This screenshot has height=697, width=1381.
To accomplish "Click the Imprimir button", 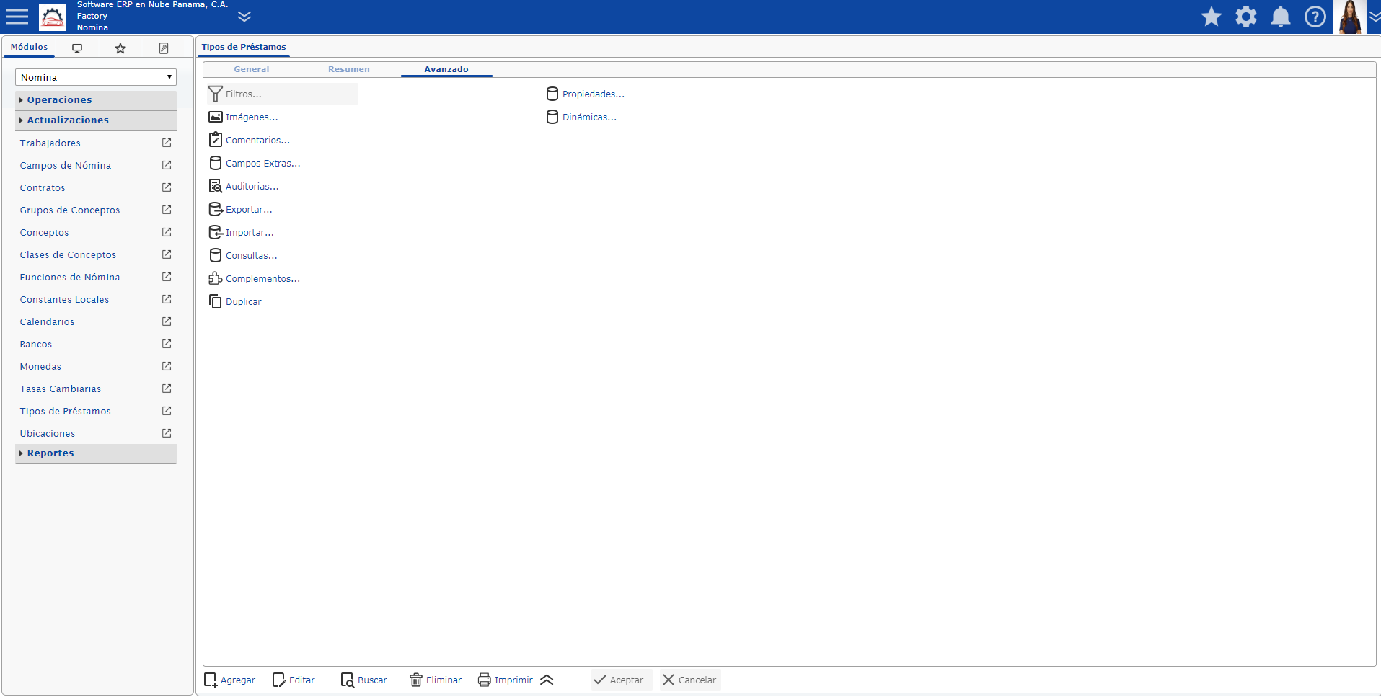I will point(506,680).
